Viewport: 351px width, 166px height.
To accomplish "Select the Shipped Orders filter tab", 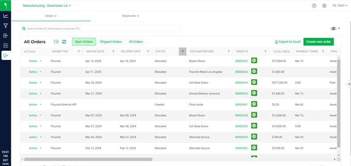I will 111,42.
